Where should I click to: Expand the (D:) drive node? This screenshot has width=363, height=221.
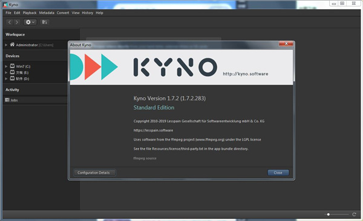click(6, 79)
